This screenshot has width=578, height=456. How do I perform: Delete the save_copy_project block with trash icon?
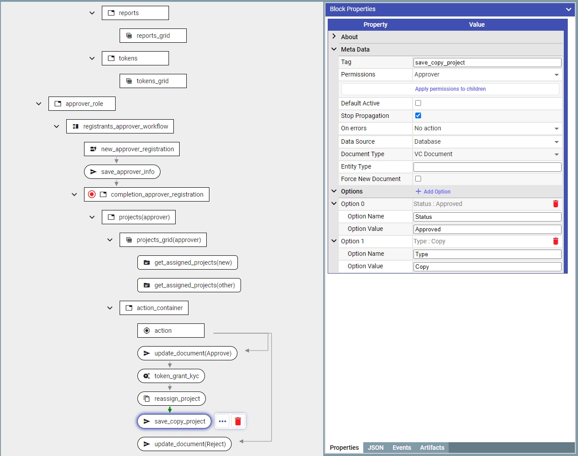(x=238, y=421)
